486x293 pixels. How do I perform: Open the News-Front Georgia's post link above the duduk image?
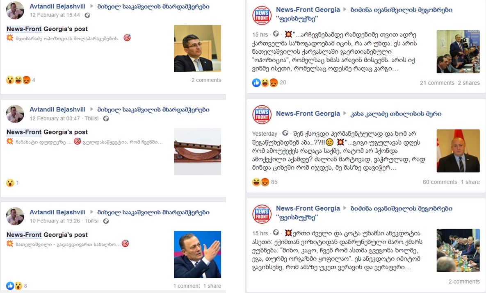tap(47, 132)
